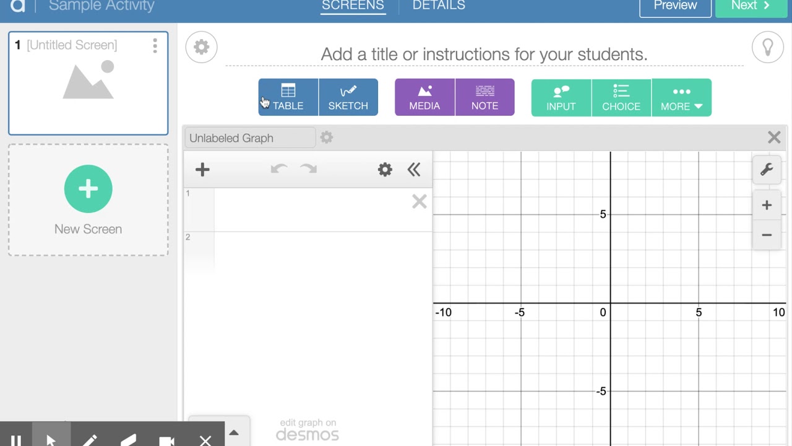Screen dimensions: 792x446
Task: Open the MORE components dropdown
Action: [681, 98]
